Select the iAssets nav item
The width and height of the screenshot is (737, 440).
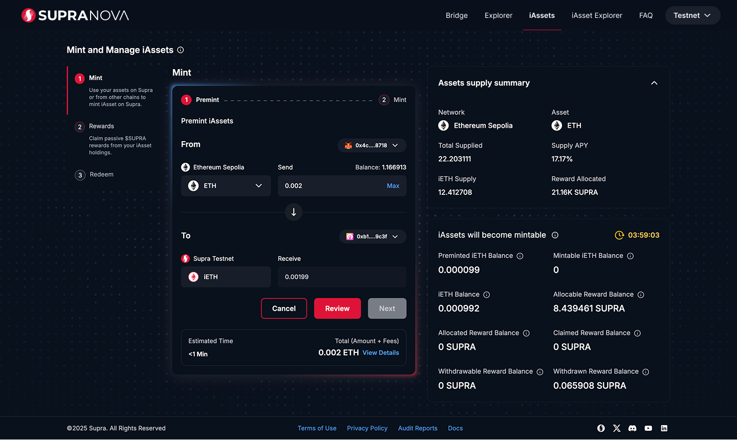point(542,15)
